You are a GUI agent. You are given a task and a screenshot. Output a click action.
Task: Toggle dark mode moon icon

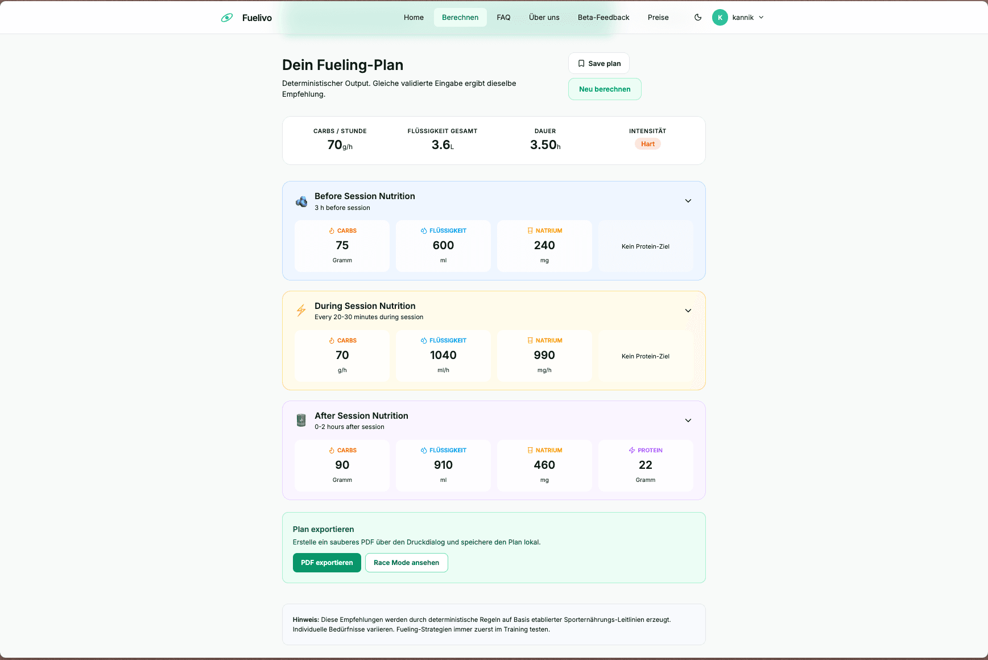pos(698,18)
